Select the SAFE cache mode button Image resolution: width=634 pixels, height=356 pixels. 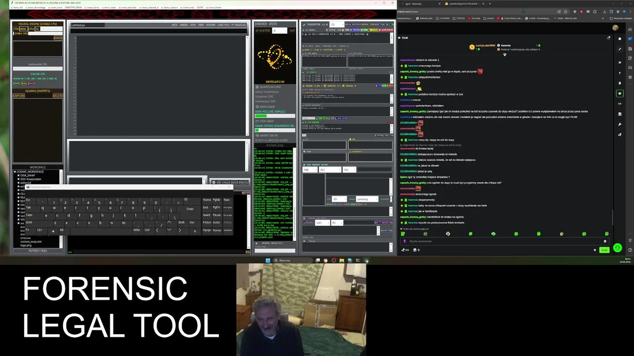pyautogui.click(x=16, y=84)
